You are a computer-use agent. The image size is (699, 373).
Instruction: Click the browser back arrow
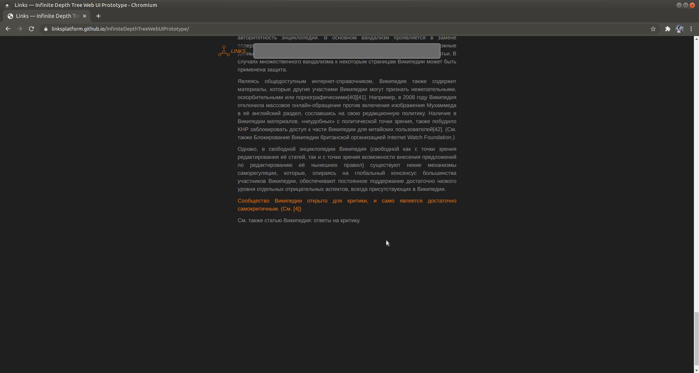[8, 29]
